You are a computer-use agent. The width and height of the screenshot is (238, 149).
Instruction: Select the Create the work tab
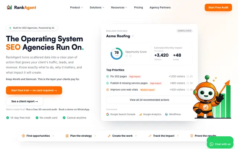pos(122,136)
